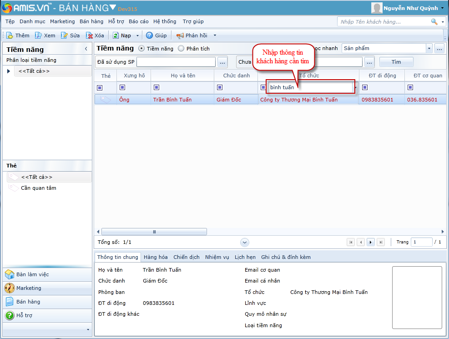The image size is (449, 339).
Task: Click the Xem (View) toolbar icon
Action: click(x=39, y=35)
